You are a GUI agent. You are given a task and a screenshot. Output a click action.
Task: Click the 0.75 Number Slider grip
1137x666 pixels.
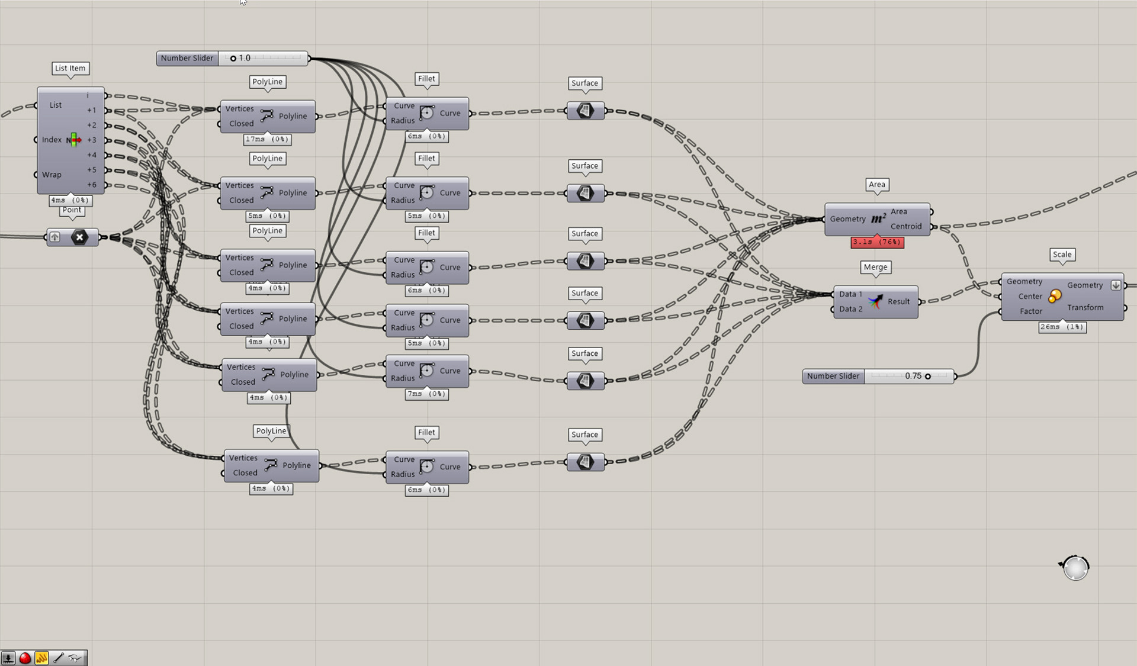pos(928,376)
